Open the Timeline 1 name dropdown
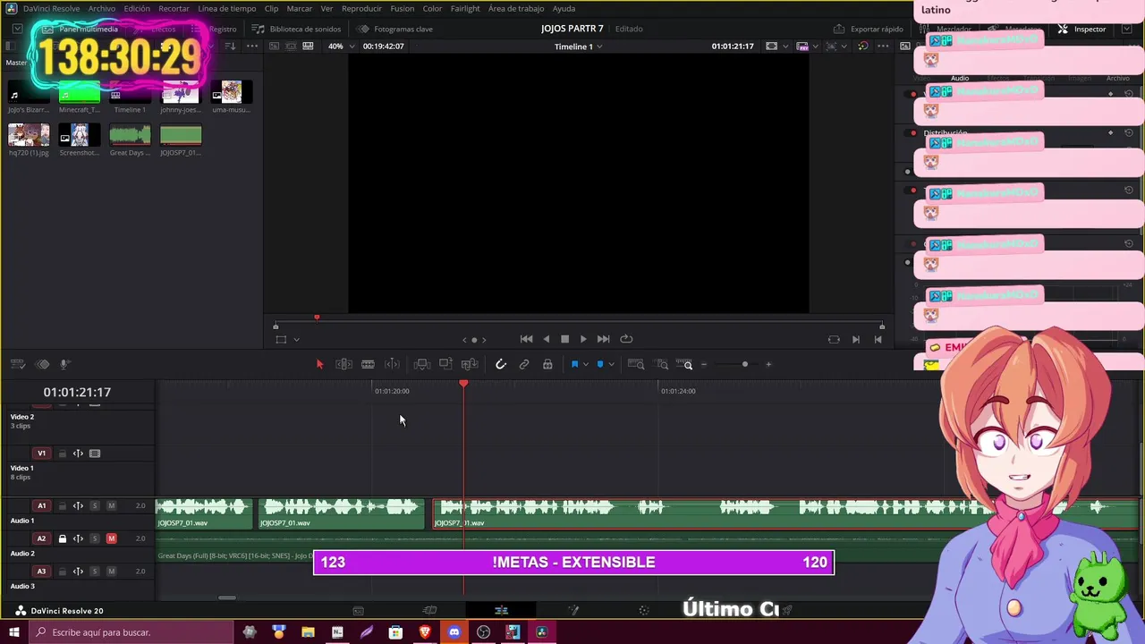The height and width of the screenshot is (644, 1145). (579, 46)
